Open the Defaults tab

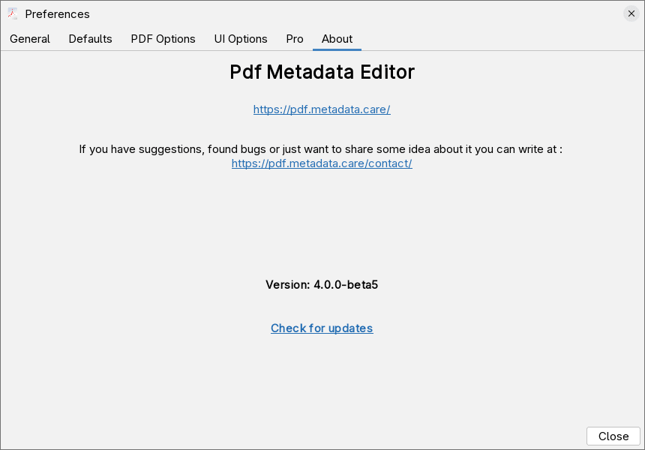coord(90,39)
